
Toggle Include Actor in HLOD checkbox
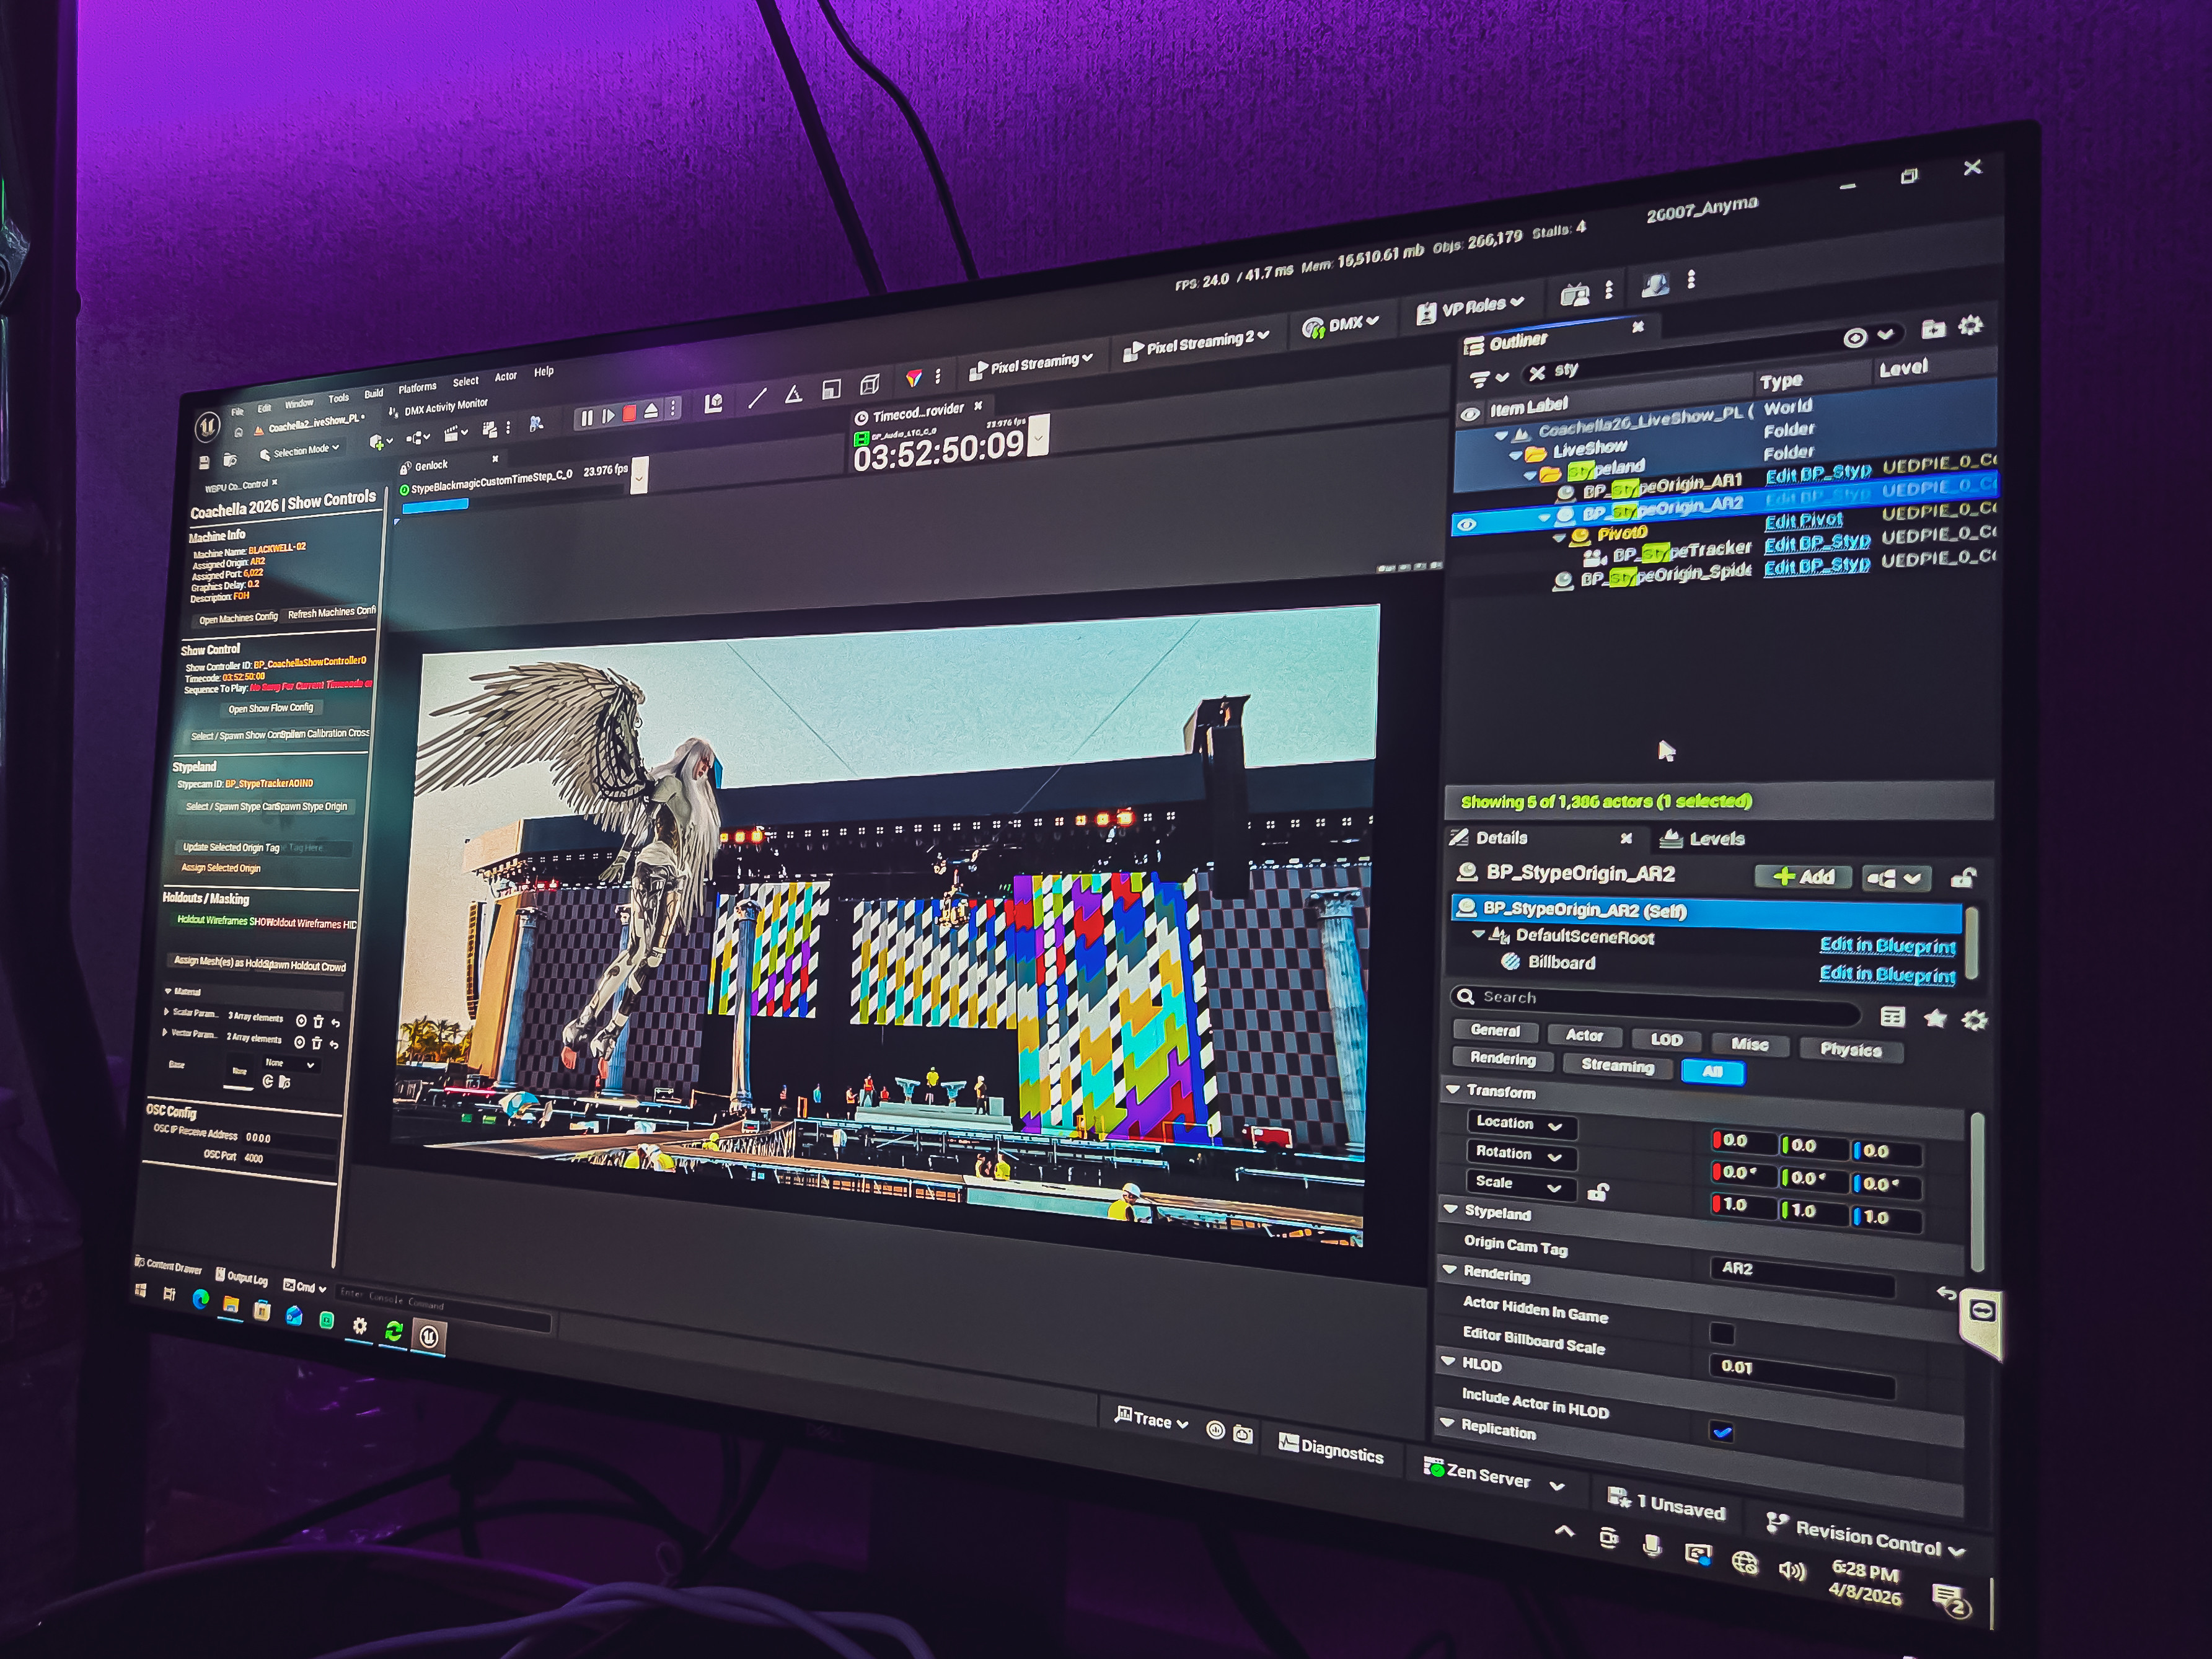pyautogui.click(x=1721, y=1432)
